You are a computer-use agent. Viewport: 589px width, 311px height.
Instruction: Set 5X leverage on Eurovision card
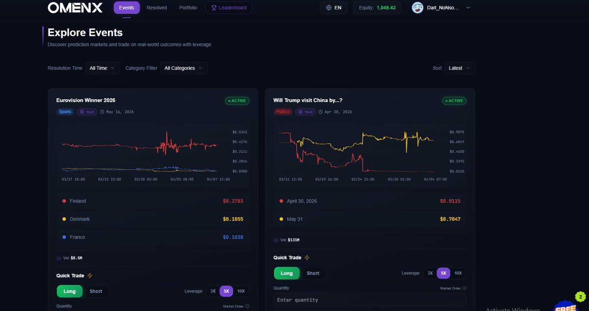click(226, 291)
